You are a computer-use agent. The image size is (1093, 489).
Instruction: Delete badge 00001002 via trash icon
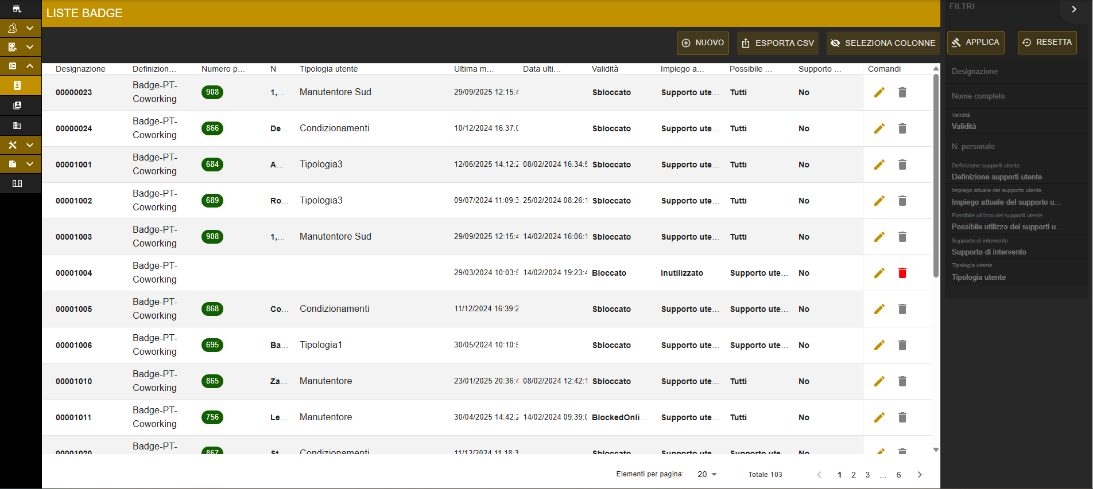902,201
